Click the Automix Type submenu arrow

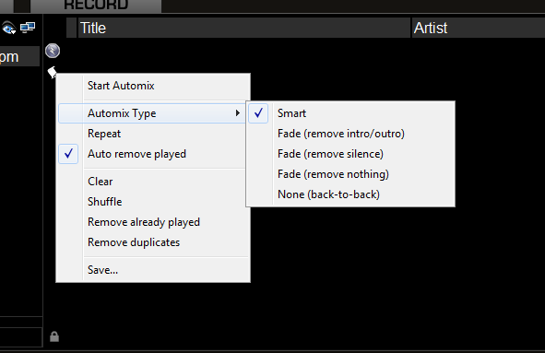(x=237, y=113)
